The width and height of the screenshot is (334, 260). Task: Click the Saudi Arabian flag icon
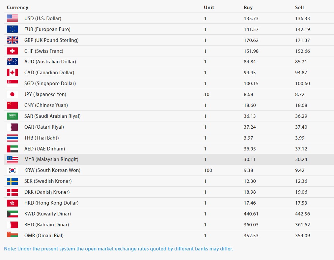(x=12, y=116)
